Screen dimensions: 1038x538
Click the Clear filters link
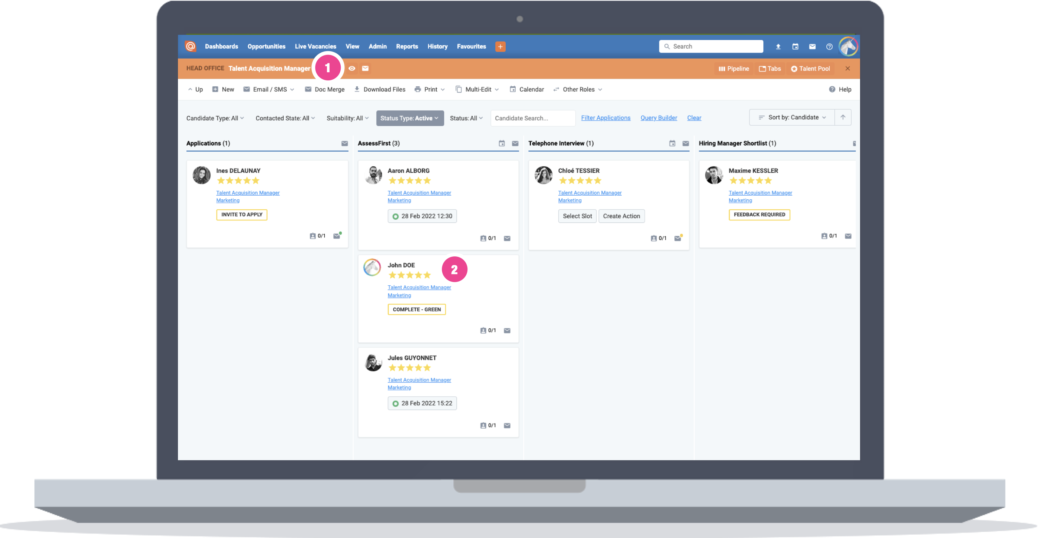694,118
